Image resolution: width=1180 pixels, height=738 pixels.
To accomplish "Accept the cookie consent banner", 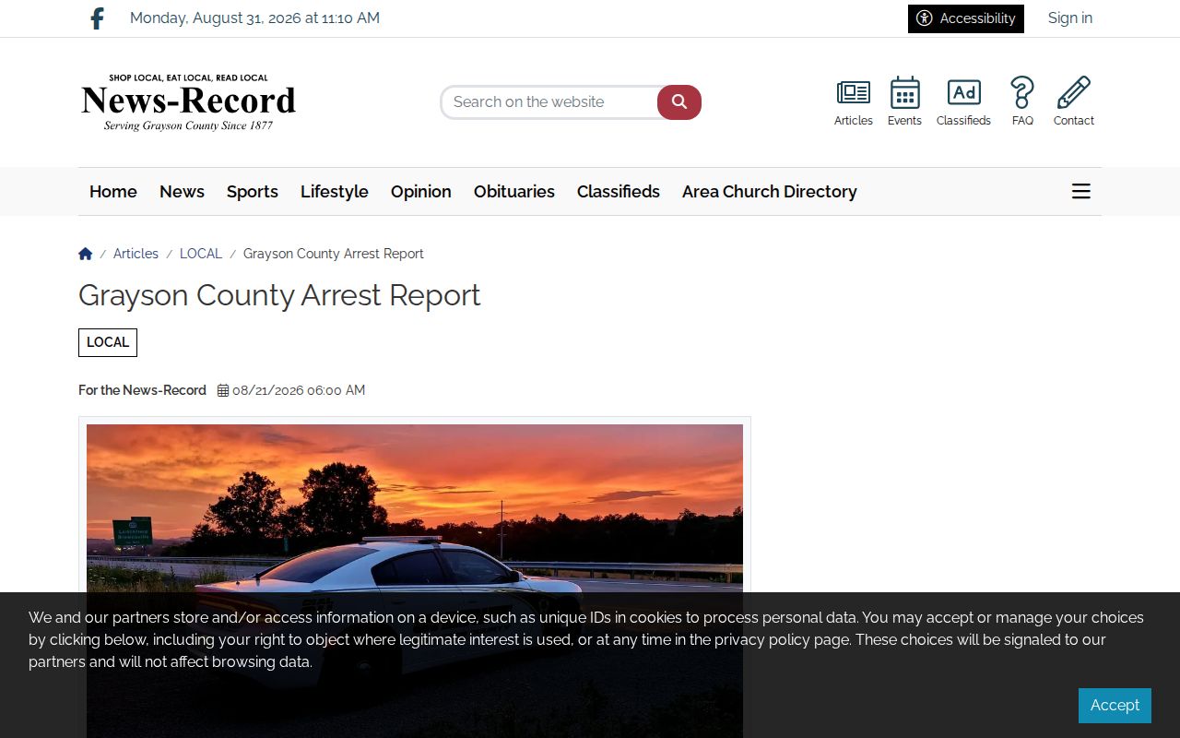I will coord(1115,706).
